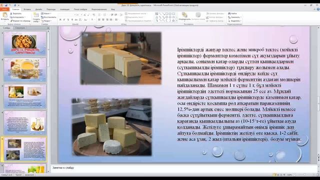The image size is (320, 180).
Task: Click the Find (Найти) button
Action: [x=232, y=13]
